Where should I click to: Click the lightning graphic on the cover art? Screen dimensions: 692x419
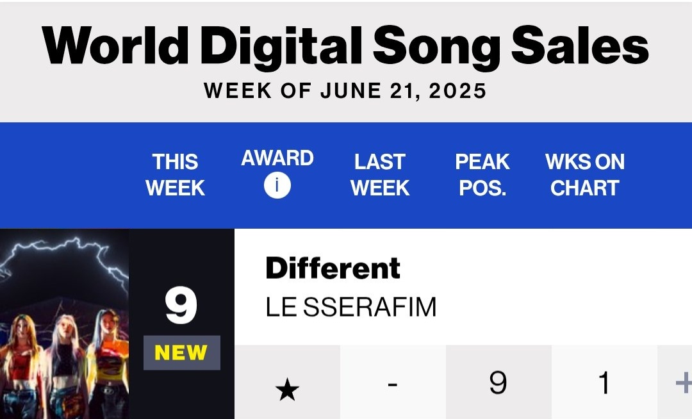[65, 257]
